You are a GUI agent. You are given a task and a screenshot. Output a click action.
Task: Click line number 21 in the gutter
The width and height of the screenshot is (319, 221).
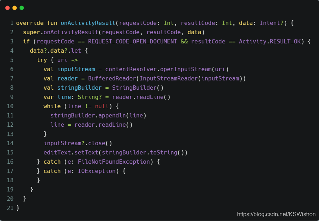[10, 208]
